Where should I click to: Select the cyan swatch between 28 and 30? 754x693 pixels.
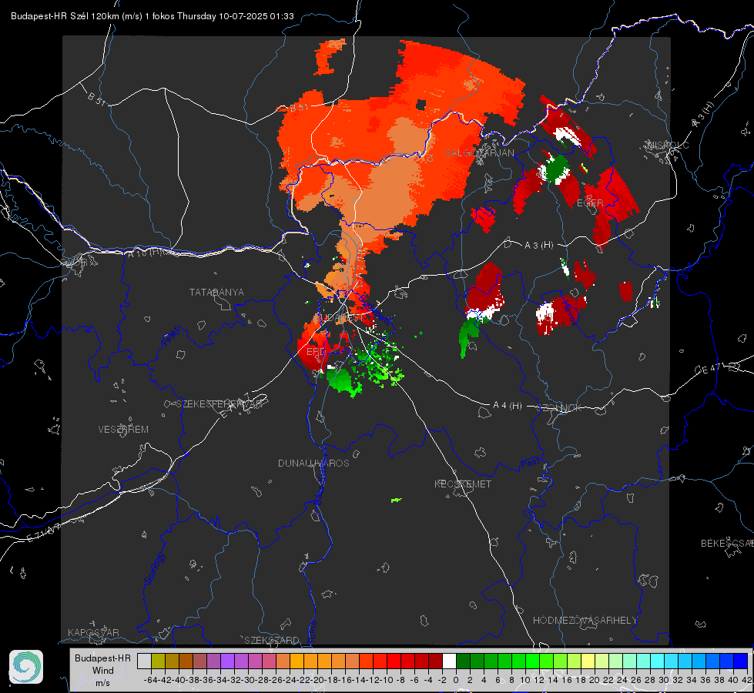(x=657, y=661)
